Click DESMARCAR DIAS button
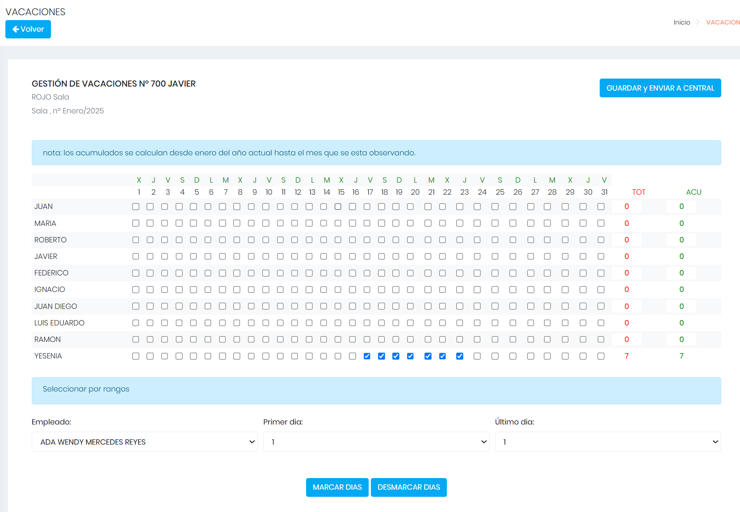Image resolution: width=740 pixels, height=512 pixels. (x=408, y=487)
